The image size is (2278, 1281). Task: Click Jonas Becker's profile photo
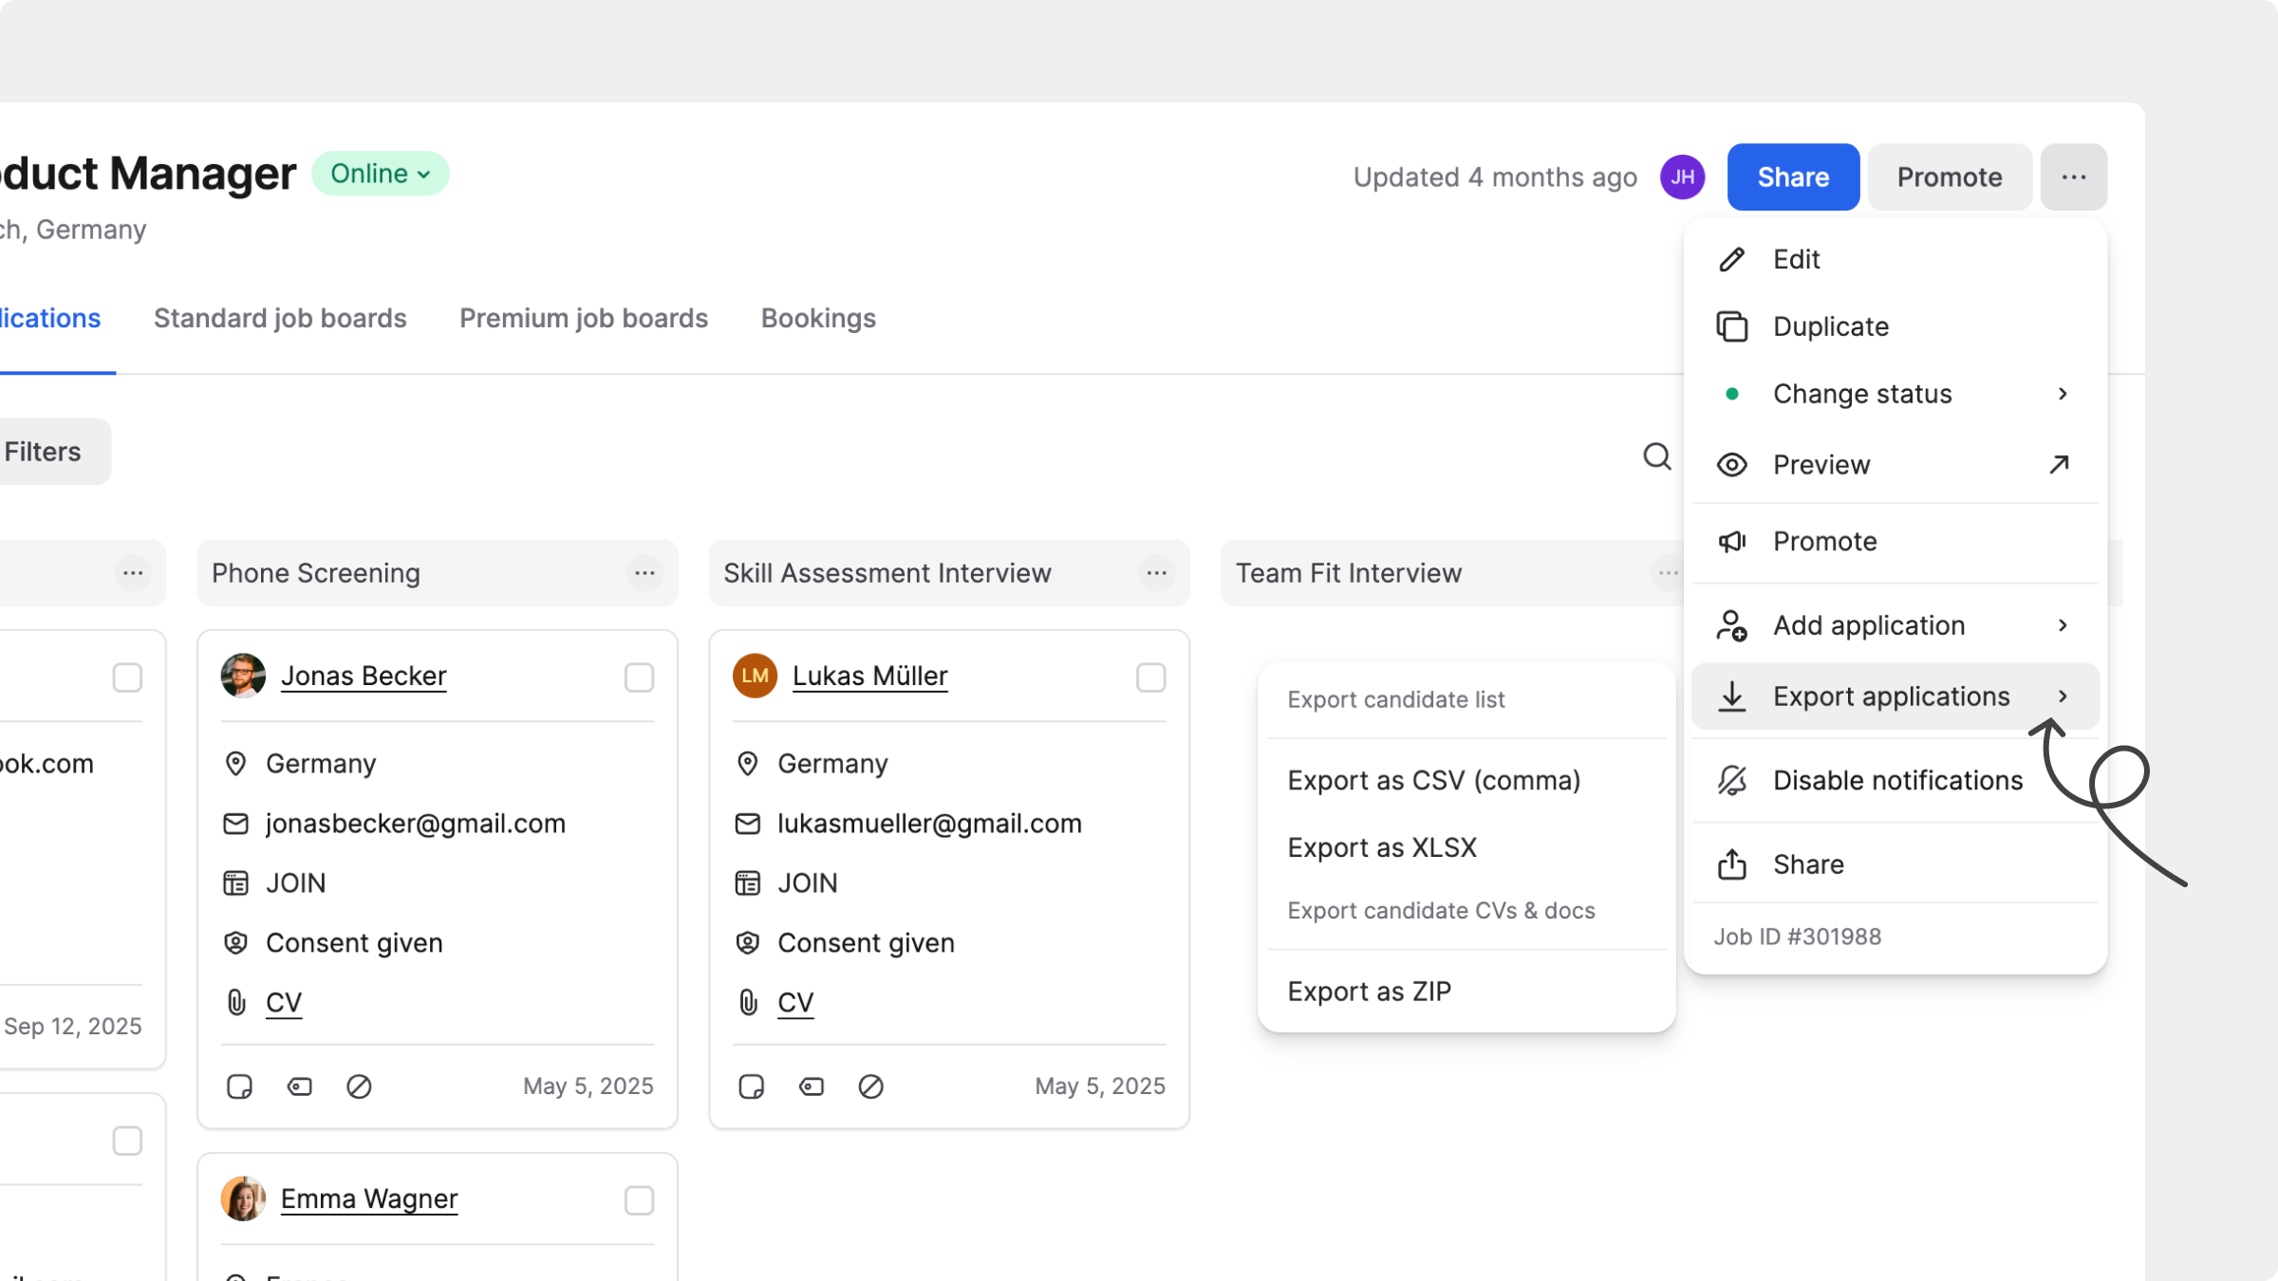coord(243,676)
